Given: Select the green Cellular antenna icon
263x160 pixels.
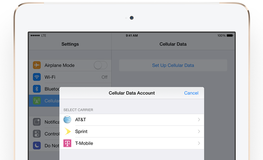Looking at the screenshot, I should (x=37, y=101).
